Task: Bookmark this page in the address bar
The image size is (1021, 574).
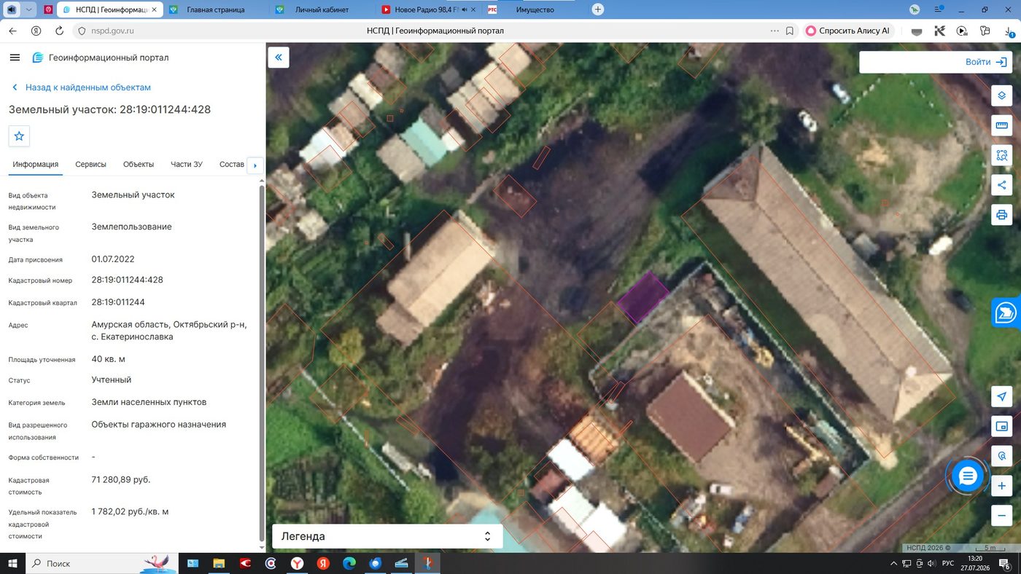Action: click(790, 31)
